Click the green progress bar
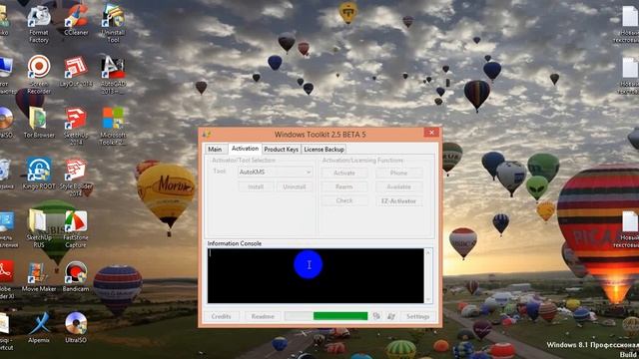Image resolution: width=639 pixels, height=359 pixels. point(326,316)
